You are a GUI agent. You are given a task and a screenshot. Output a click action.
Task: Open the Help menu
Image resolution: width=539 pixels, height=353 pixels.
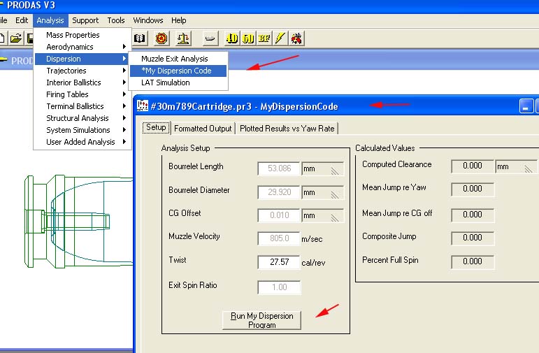tap(179, 21)
